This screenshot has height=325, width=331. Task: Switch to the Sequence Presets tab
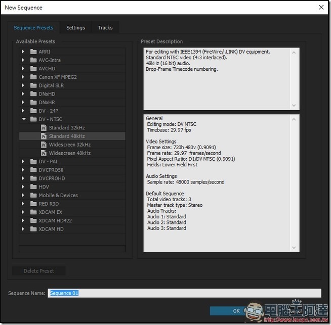(x=33, y=28)
